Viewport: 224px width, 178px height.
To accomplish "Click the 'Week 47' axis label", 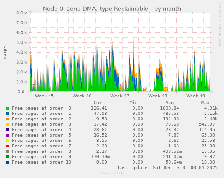I will pyautogui.click(x=120, y=96).
